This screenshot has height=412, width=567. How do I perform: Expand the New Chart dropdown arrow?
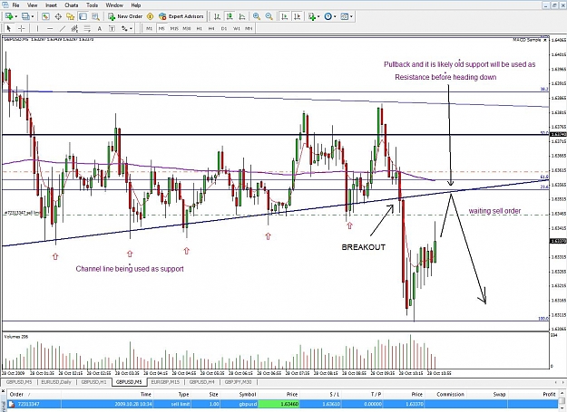tap(16, 16)
